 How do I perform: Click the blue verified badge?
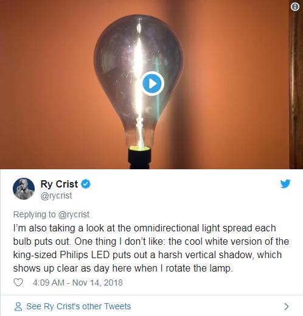click(x=86, y=184)
